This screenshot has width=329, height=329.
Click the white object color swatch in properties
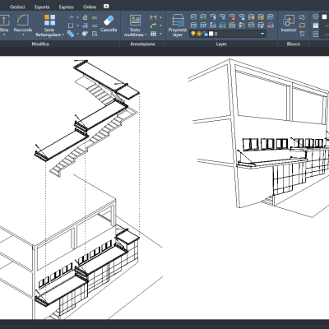[324, 17]
